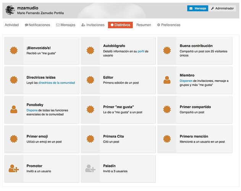Select the Invitaciones tab
This screenshot has width=241, height=191.
(93, 25)
